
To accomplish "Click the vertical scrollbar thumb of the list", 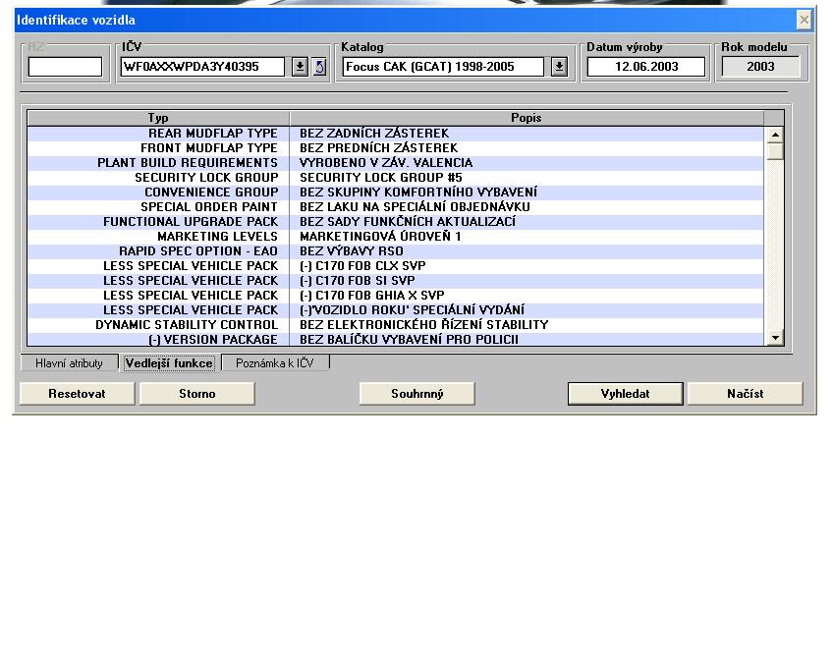I will point(775,151).
